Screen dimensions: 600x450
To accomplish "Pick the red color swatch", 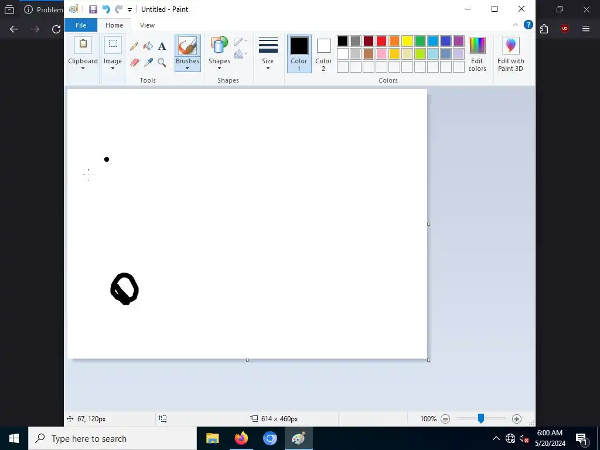I will (x=381, y=41).
